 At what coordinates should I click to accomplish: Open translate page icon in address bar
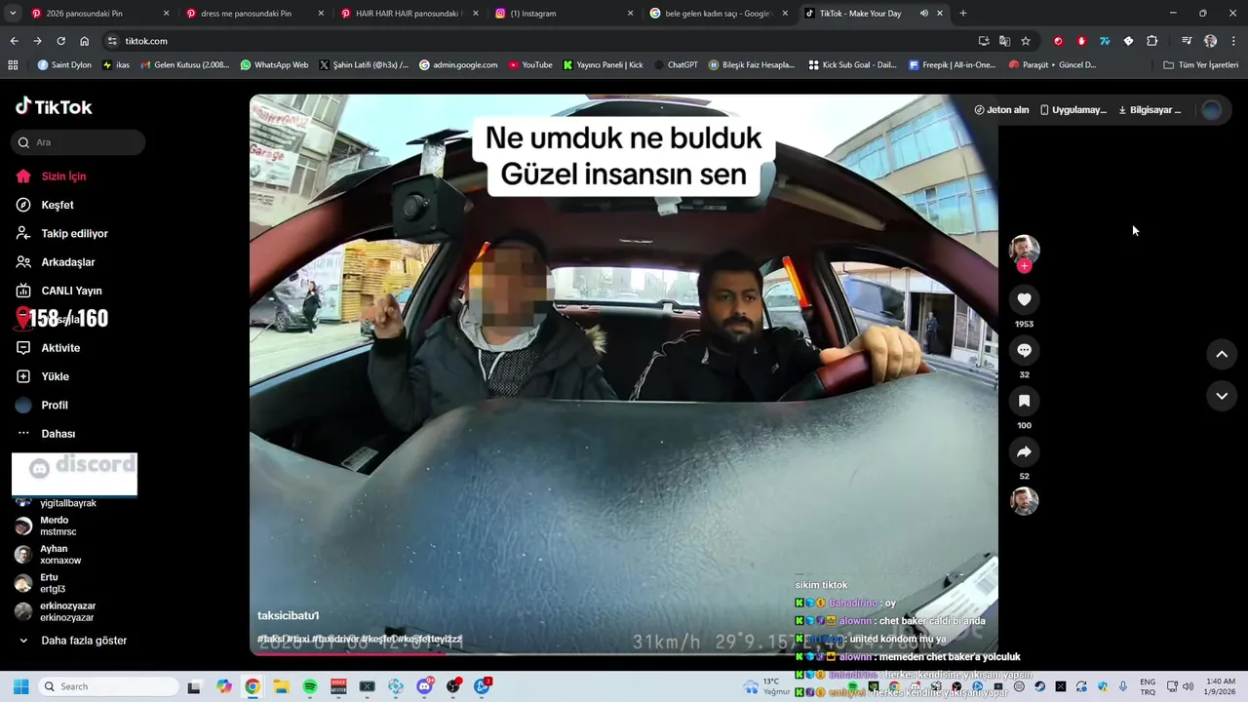(1004, 41)
